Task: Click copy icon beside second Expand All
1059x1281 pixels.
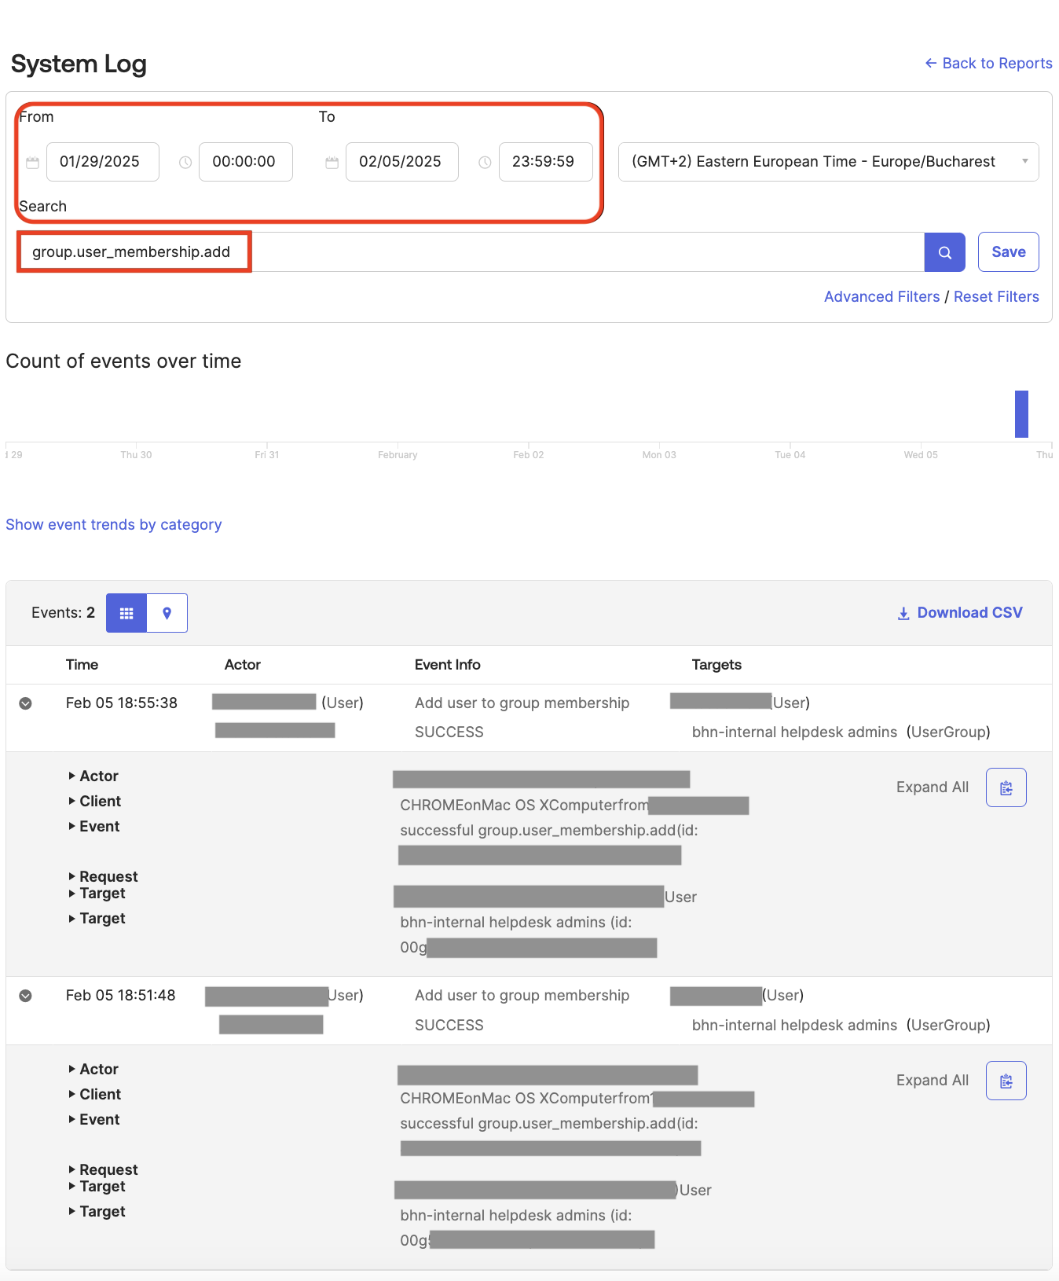Action: click(1006, 1081)
